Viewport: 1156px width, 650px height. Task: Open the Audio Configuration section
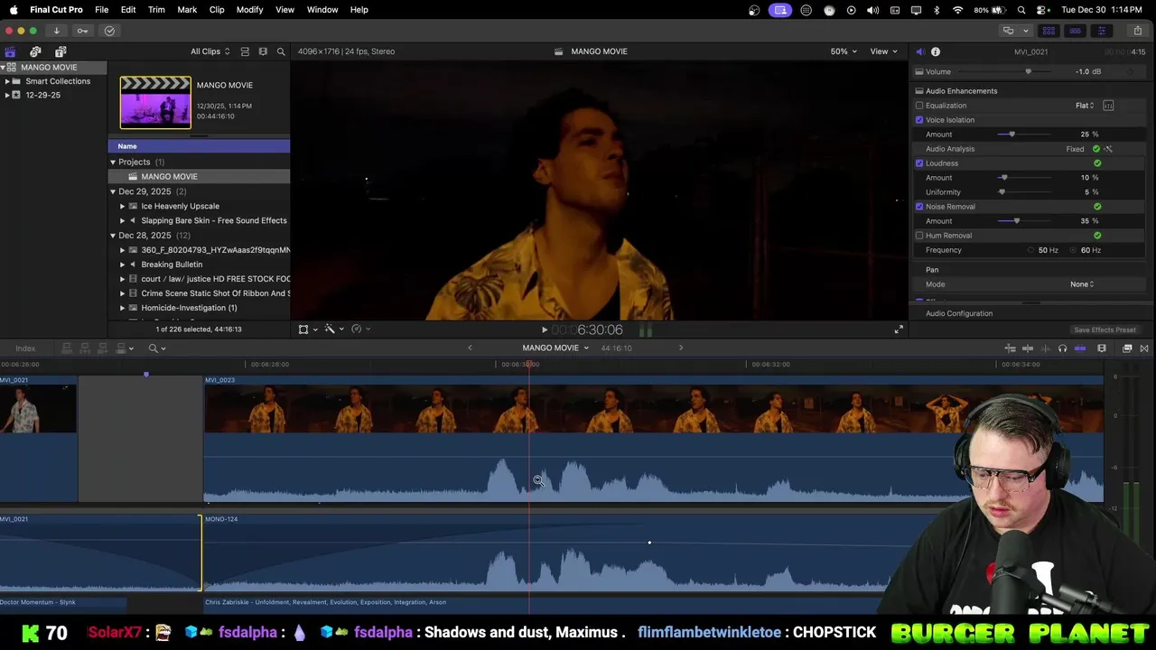pos(959,313)
